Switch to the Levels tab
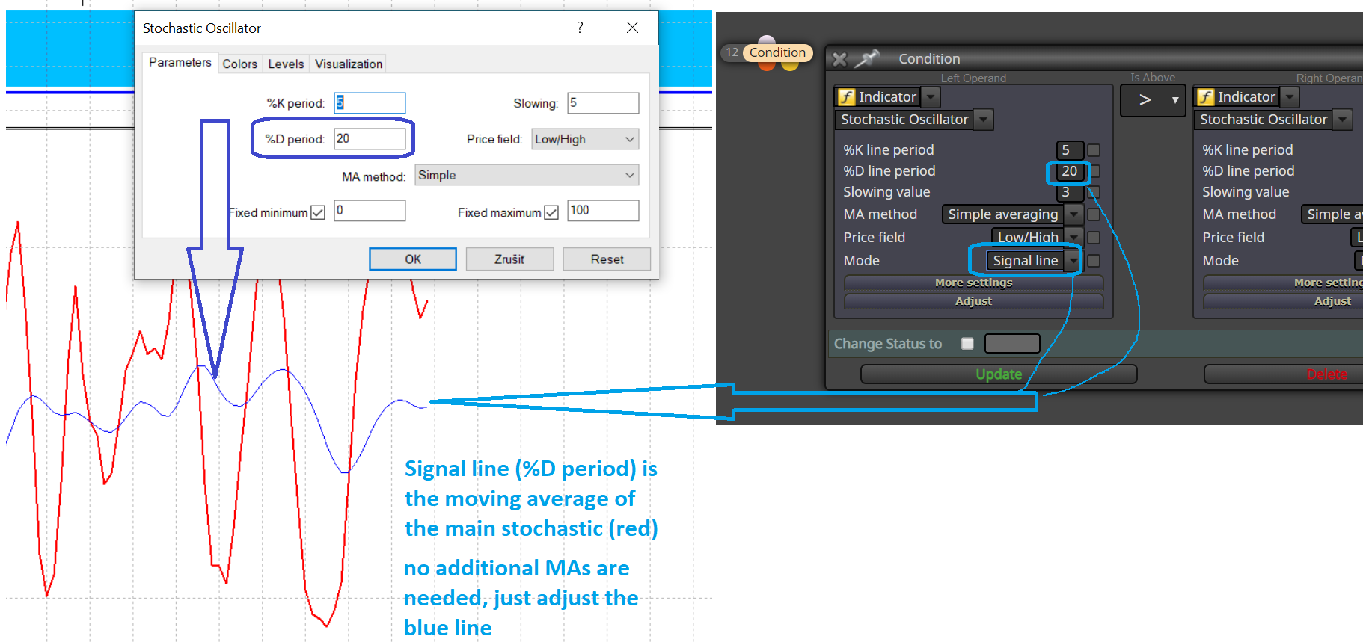 click(x=287, y=64)
